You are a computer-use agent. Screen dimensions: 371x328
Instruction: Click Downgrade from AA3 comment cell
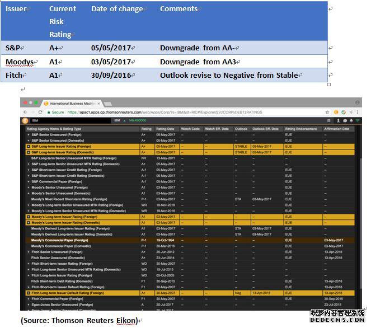click(198, 62)
